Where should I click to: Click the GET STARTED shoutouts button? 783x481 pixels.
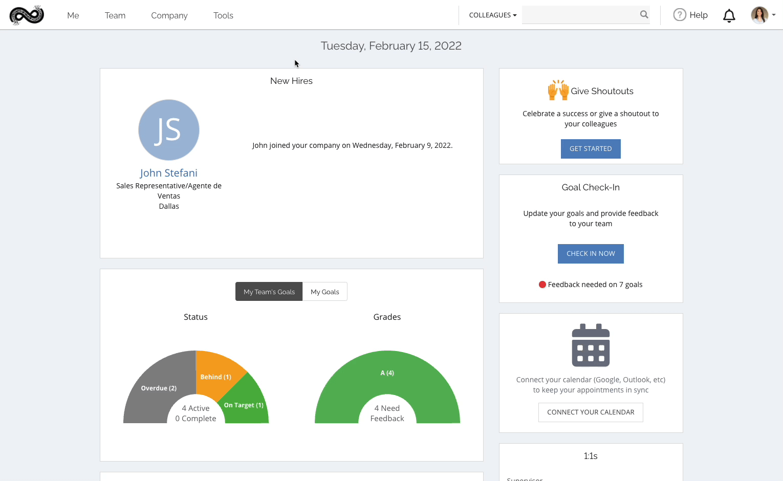click(591, 149)
